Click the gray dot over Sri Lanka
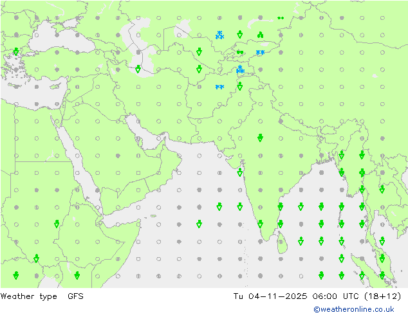This screenshot has height=315, width=408. [281, 242]
